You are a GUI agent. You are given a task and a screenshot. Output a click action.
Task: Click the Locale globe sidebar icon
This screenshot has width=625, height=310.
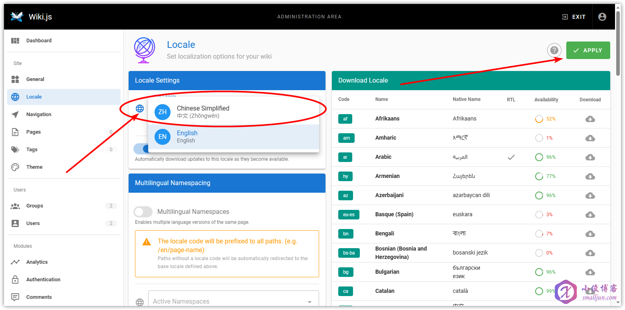pos(15,97)
